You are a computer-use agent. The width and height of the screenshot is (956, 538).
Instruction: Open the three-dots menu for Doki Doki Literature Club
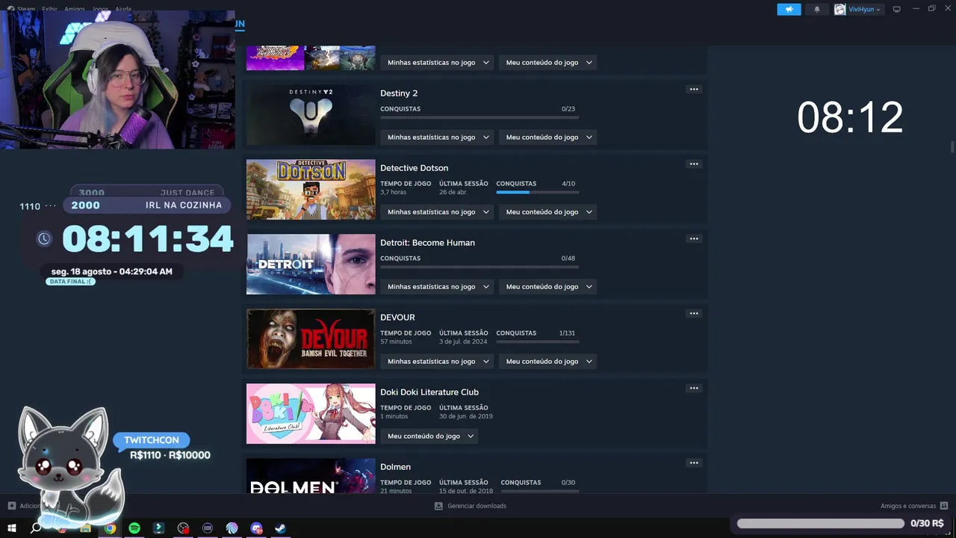pyautogui.click(x=694, y=388)
